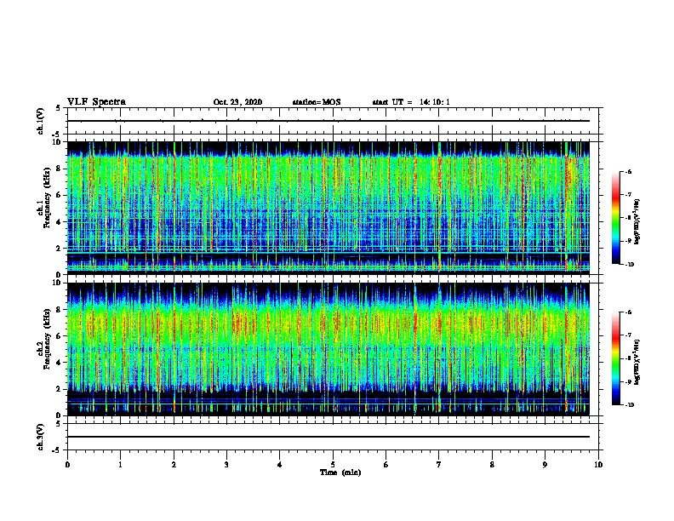Image resolution: width=674 pixels, height=521 pixels.
Task: Click the time axis tick label '0'
Action: click(67, 465)
